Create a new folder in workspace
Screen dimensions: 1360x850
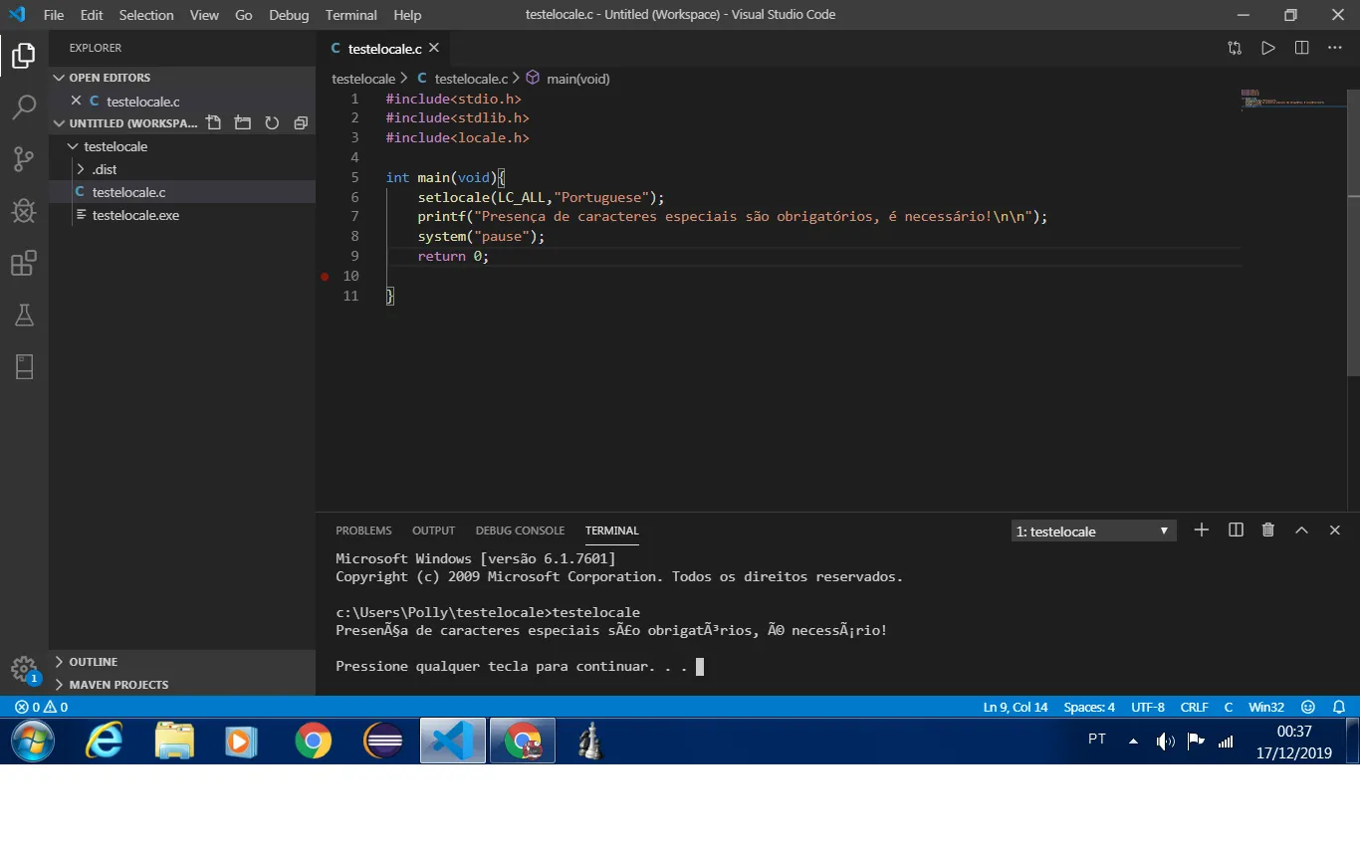(x=242, y=123)
